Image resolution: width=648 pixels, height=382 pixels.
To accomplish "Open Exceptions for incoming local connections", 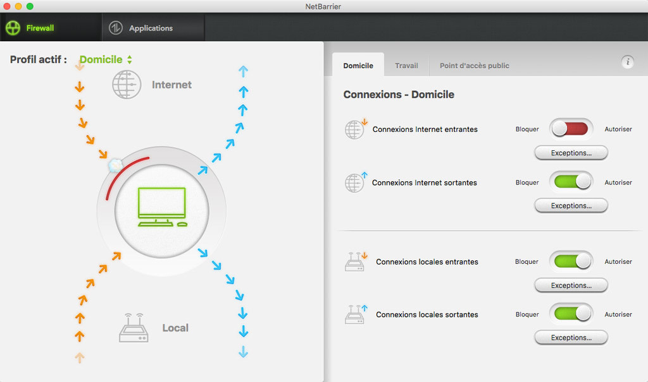I will (x=571, y=285).
